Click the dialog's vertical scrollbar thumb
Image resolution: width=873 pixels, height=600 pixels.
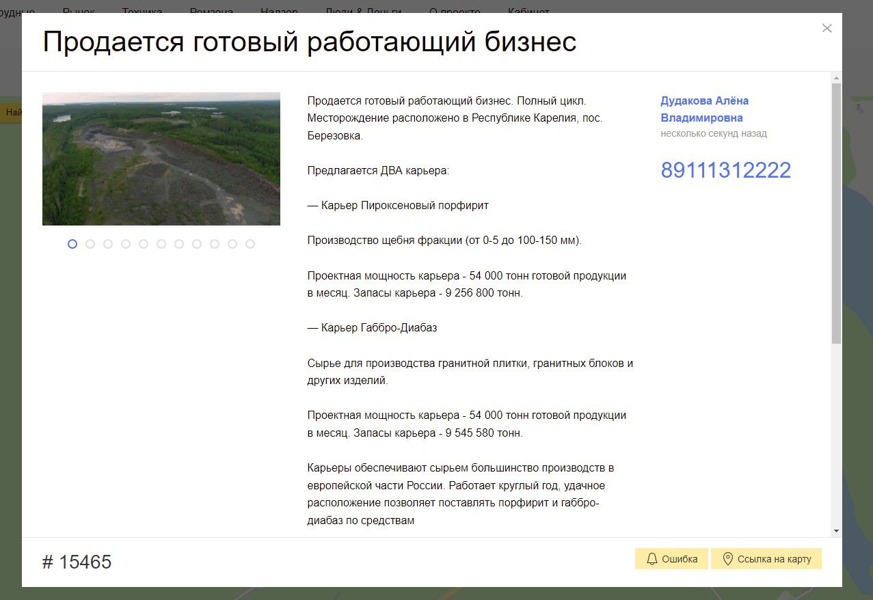pos(836,212)
